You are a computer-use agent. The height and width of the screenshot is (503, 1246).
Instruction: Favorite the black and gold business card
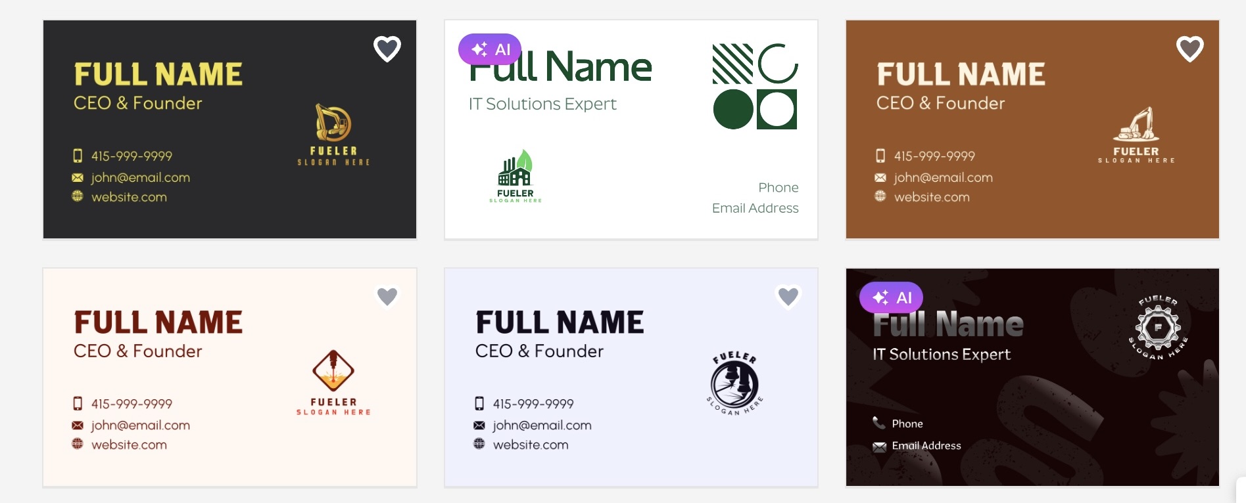pos(387,49)
